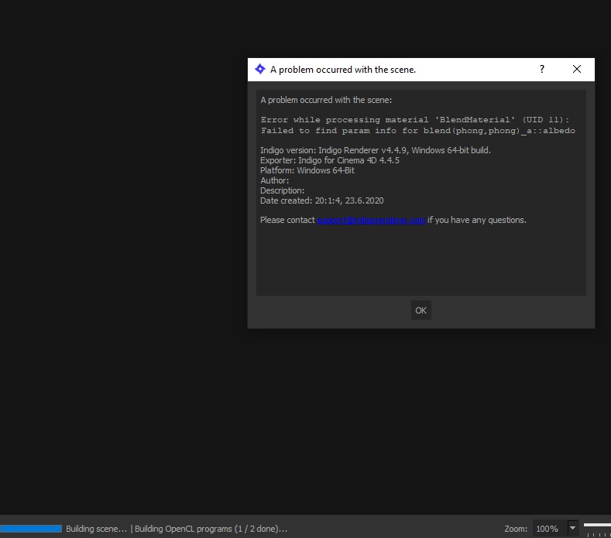
Task: Click the 100% zoom value field
Action: (x=547, y=529)
